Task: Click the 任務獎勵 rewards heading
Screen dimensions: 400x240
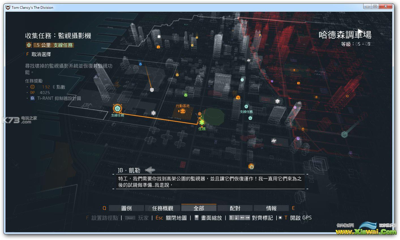Action: pos(34,81)
